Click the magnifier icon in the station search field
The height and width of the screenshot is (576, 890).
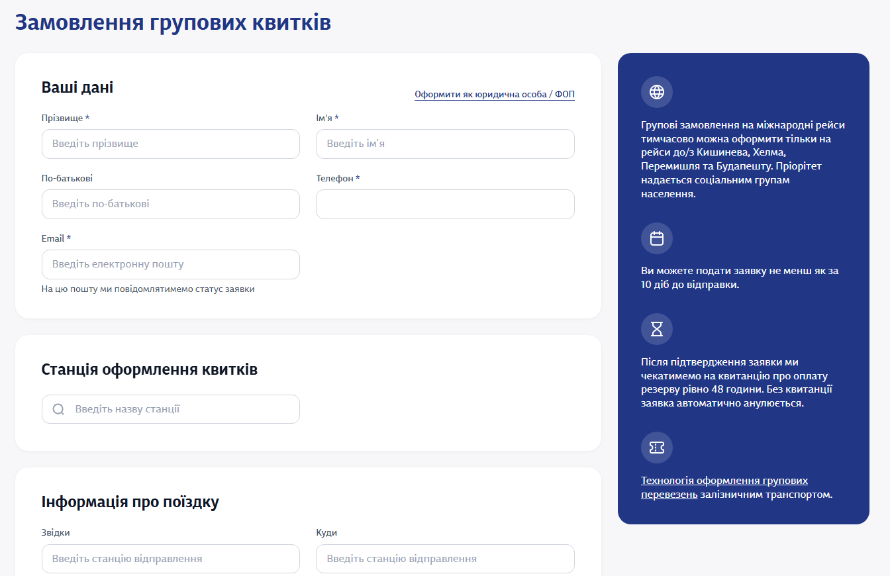click(58, 409)
